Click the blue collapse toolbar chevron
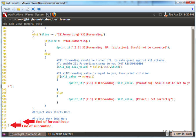 (192, 9)
